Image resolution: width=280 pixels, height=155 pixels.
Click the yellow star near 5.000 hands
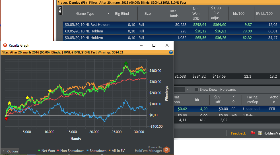(27, 98)
